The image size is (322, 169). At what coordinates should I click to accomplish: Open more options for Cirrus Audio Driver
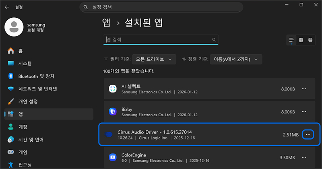pyautogui.click(x=308, y=134)
